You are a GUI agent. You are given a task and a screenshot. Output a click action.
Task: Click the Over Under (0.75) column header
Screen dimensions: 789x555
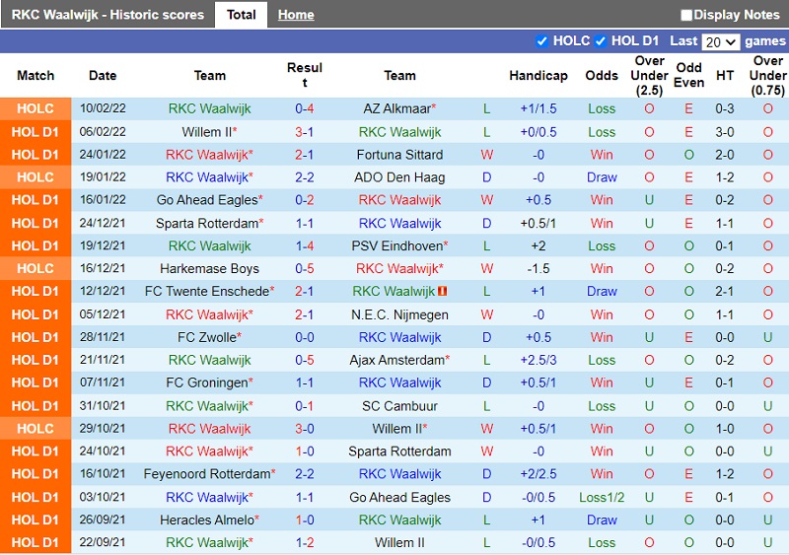(x=767, y=76)
